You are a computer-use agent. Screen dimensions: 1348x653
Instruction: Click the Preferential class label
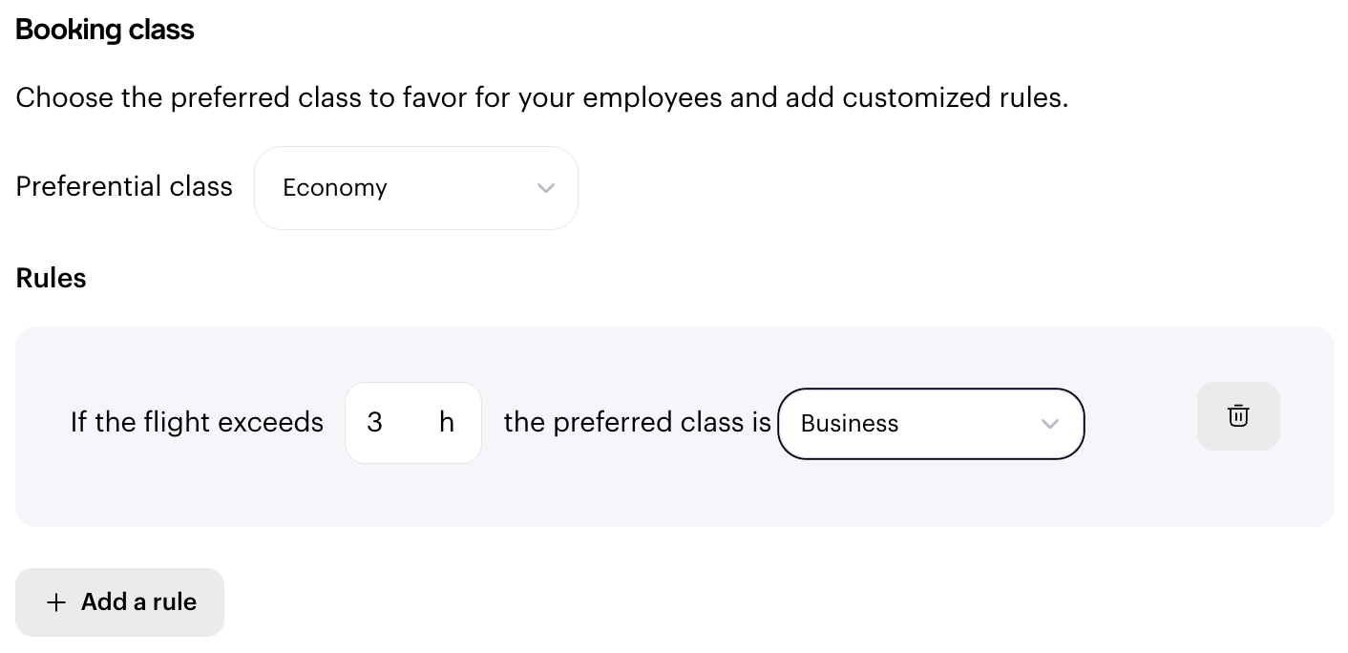124,186
